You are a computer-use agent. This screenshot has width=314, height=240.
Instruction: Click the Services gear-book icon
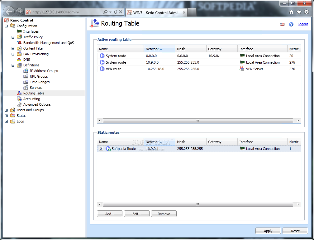pos(26,88)
